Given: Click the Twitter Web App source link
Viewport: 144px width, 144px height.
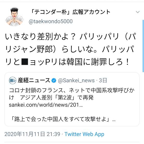Looking at the screenshot, I should point(84,134).
